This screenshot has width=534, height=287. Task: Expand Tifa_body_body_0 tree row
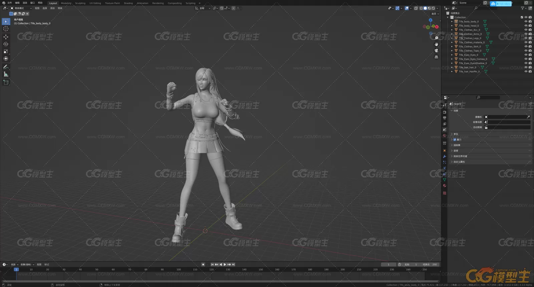pyautogui.click(x=452, y=21)
